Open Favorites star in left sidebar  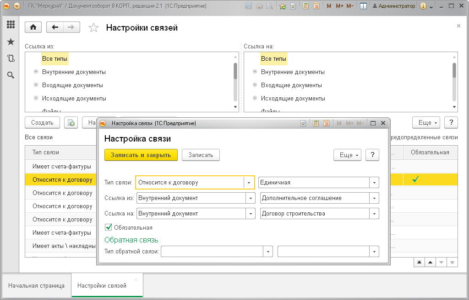pyautogui.click(x=11, y=42)
